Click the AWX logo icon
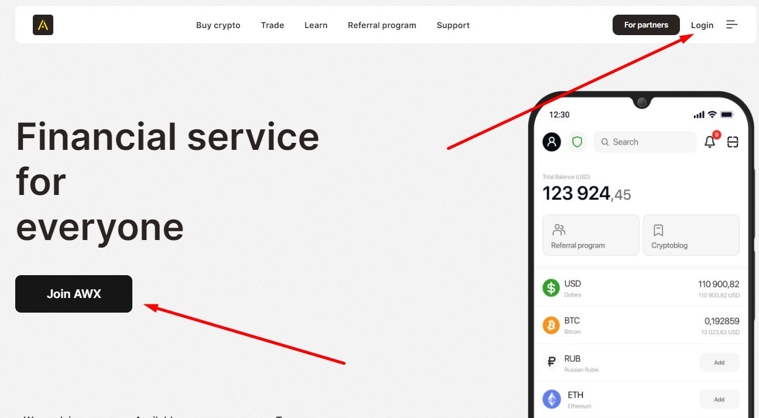Screen dimensions: 759x418 pyautogui.click(x=43, y=25)
